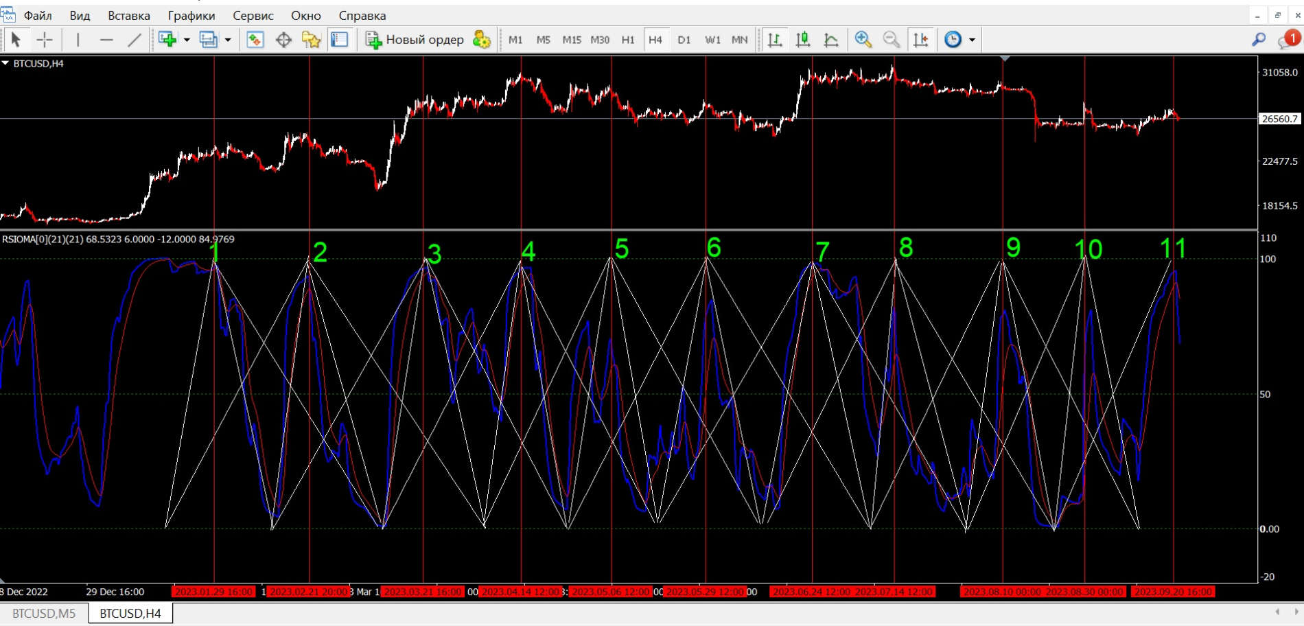This screenshot has height=626, width=1304.
Task: Select the MN timeframe
Action: tap(740, 40)
